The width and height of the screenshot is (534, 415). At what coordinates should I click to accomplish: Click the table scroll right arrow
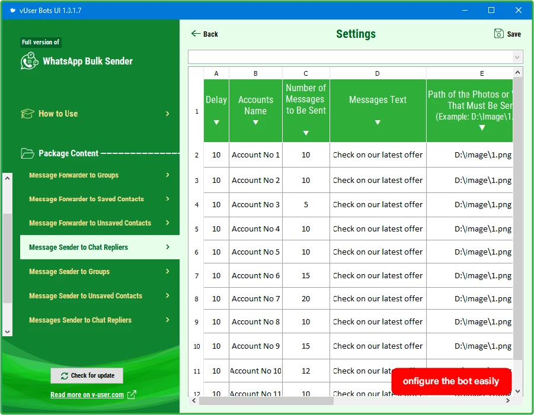click(x=507, y=401)
